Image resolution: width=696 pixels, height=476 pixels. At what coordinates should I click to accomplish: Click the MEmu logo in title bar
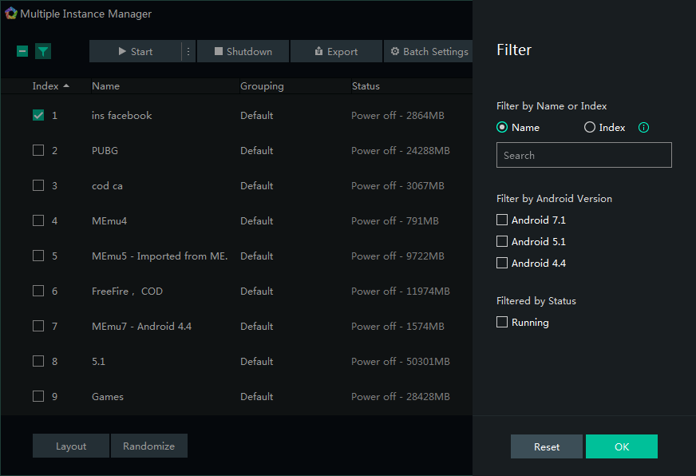point(10,14)
